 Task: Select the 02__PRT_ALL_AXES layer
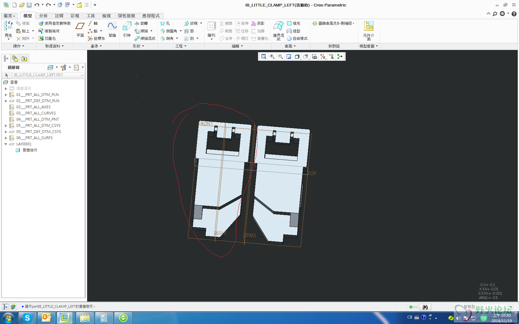(x=33, y=107)
